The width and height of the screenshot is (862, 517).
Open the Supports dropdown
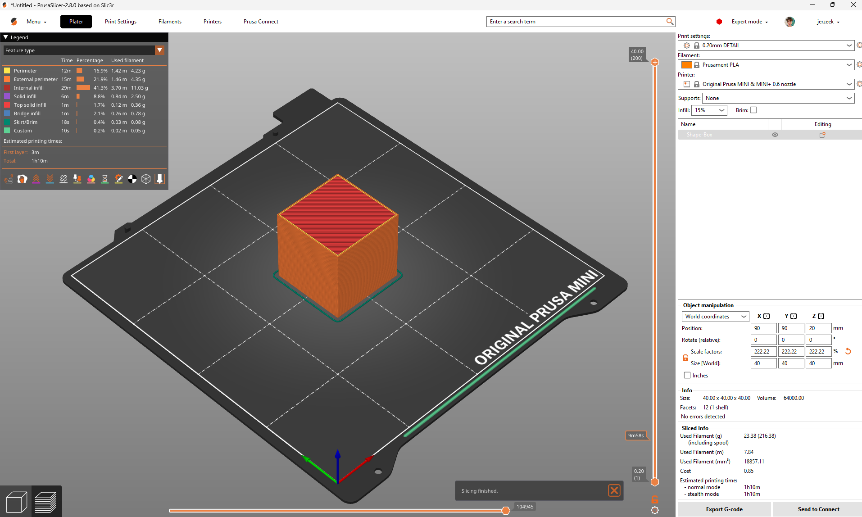click(x=778, y=98)
